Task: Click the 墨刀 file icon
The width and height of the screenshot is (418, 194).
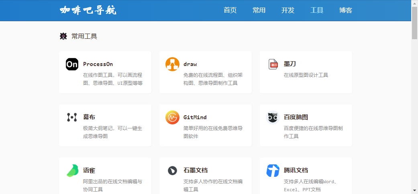Action: click(273, 64)
